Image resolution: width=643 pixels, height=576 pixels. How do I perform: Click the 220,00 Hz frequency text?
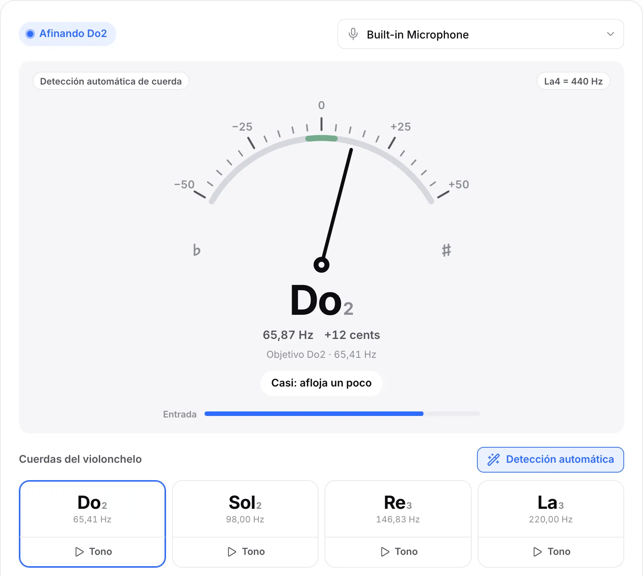pos(551,519)
